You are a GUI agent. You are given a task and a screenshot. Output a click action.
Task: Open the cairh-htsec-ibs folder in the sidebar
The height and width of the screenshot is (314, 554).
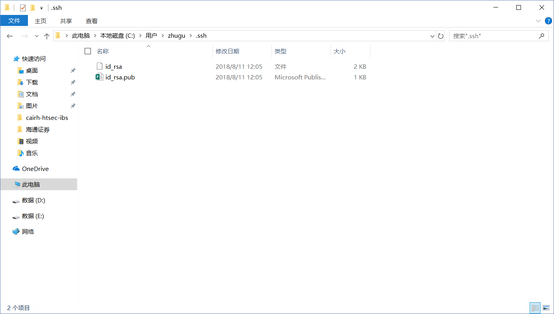tap(47, 118)
